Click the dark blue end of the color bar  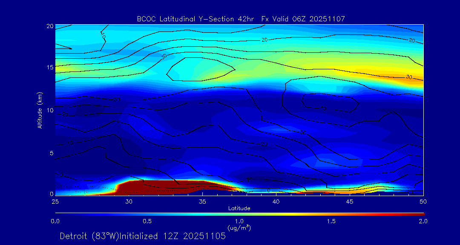click(x=60, y=214)
